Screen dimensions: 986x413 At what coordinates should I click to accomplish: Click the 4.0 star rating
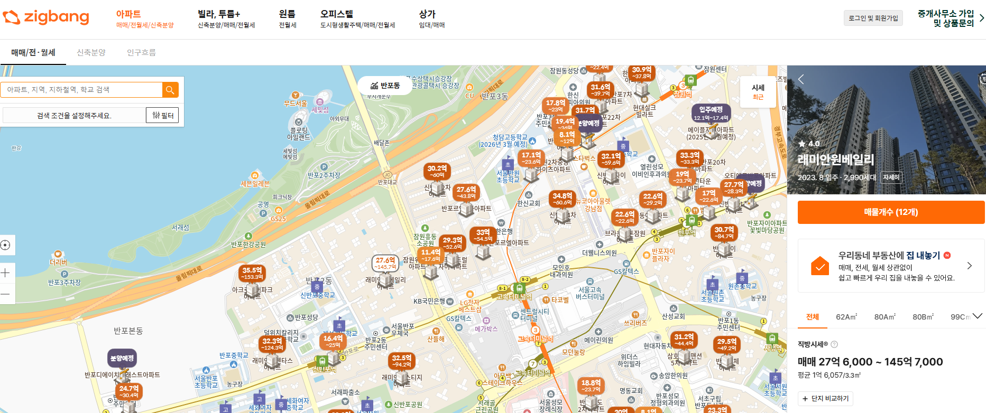click(x=809, y=144)
